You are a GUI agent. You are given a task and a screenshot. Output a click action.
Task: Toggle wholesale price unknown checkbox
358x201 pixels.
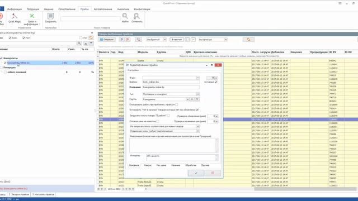point(158,122)
